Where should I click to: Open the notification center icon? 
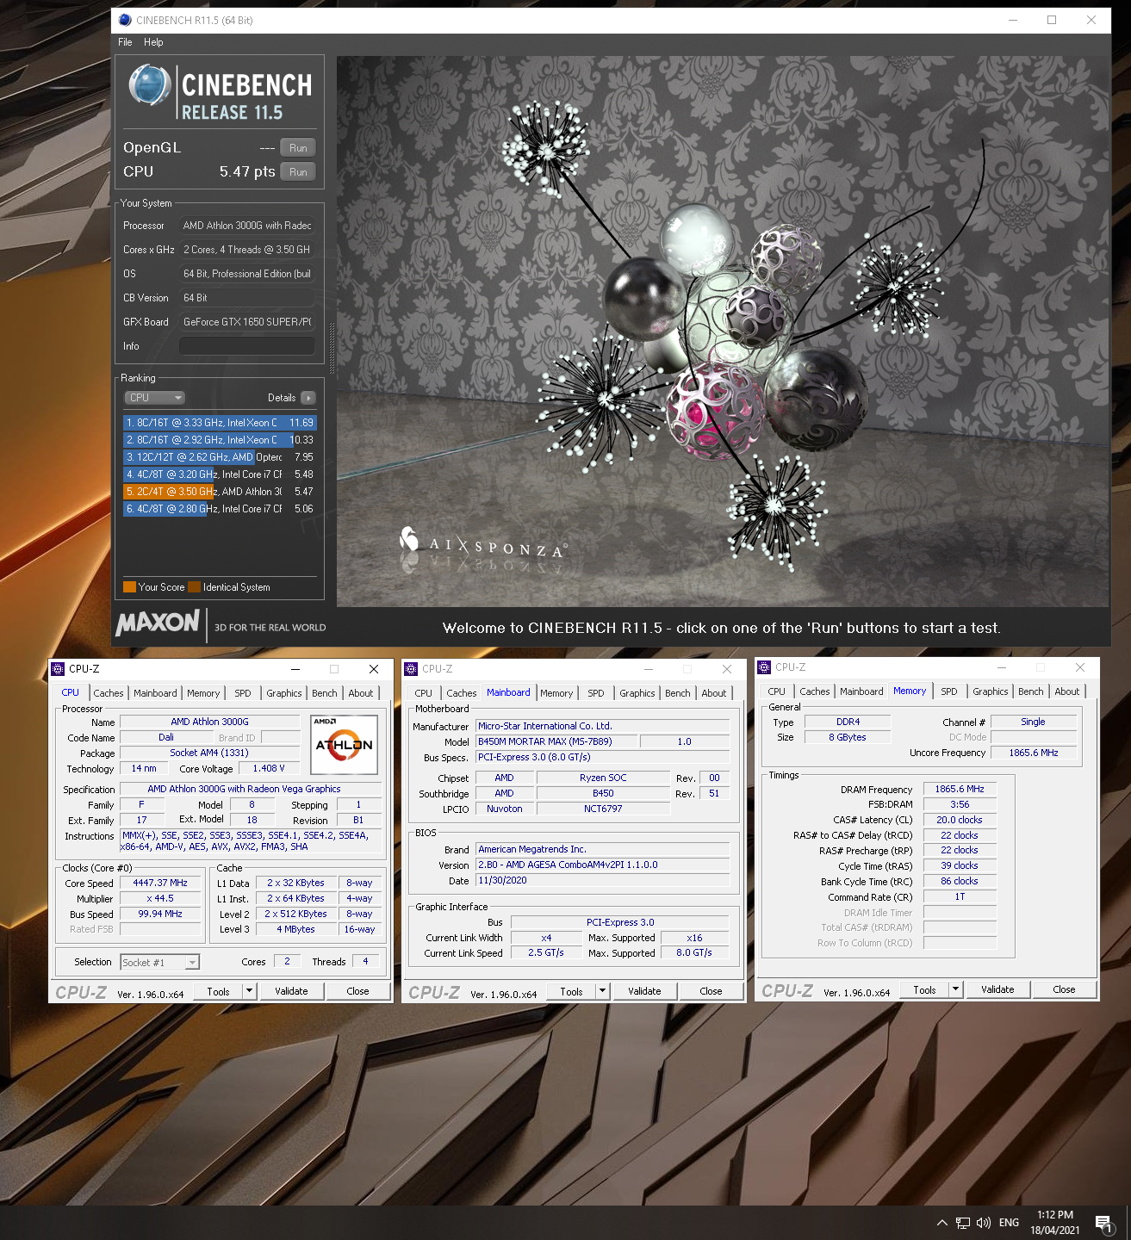click(x=1104, y=1223)
